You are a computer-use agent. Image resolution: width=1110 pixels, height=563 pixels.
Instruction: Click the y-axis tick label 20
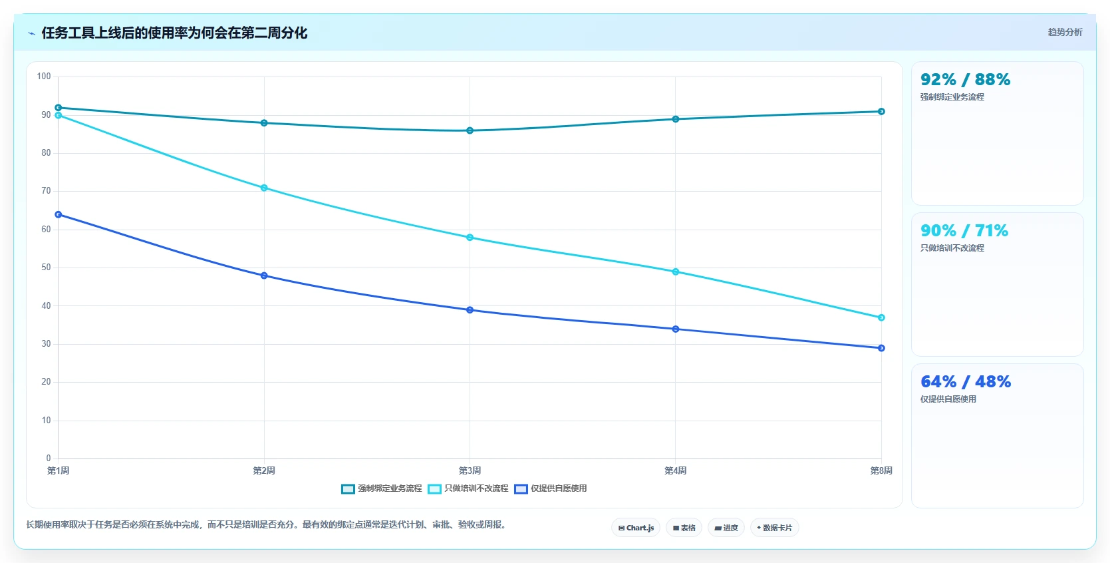[46, 382]
